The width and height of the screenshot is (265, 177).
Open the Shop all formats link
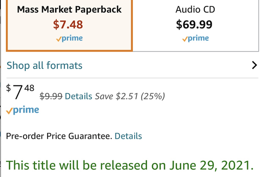coord(45,65)
